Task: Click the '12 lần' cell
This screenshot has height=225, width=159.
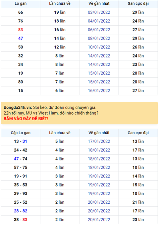Action: (x=60, y=47)
